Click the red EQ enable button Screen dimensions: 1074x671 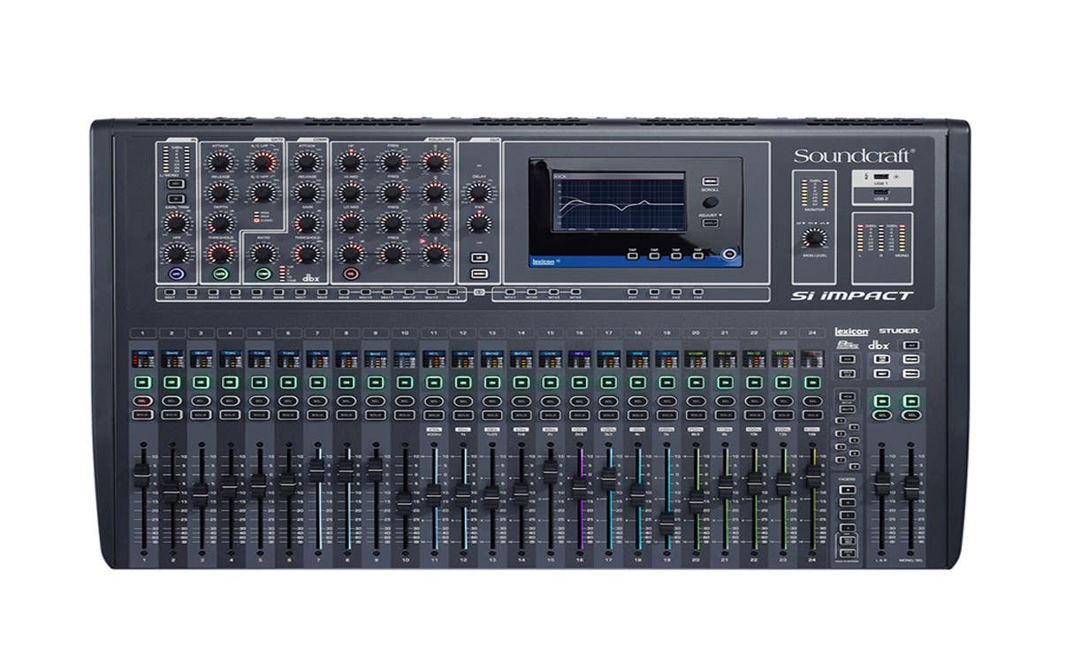351,274
